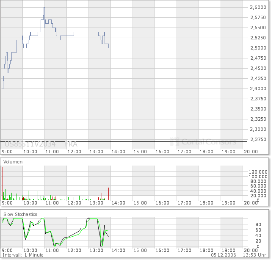Click 18:00 on the Volumen time axis

(207, 203)
